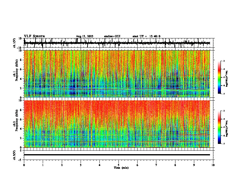Click the date text "Aug.13, 2023"
Viewport: 240px width, 185px height.
pyautogui.click(x=85, y=36)
